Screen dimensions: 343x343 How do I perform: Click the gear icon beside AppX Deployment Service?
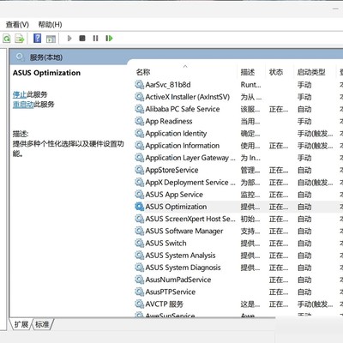[139, 183]
